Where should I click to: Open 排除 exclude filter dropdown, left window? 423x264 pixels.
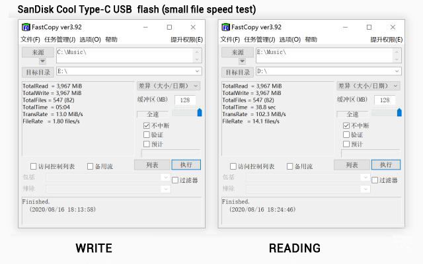[x=165, y=189]
